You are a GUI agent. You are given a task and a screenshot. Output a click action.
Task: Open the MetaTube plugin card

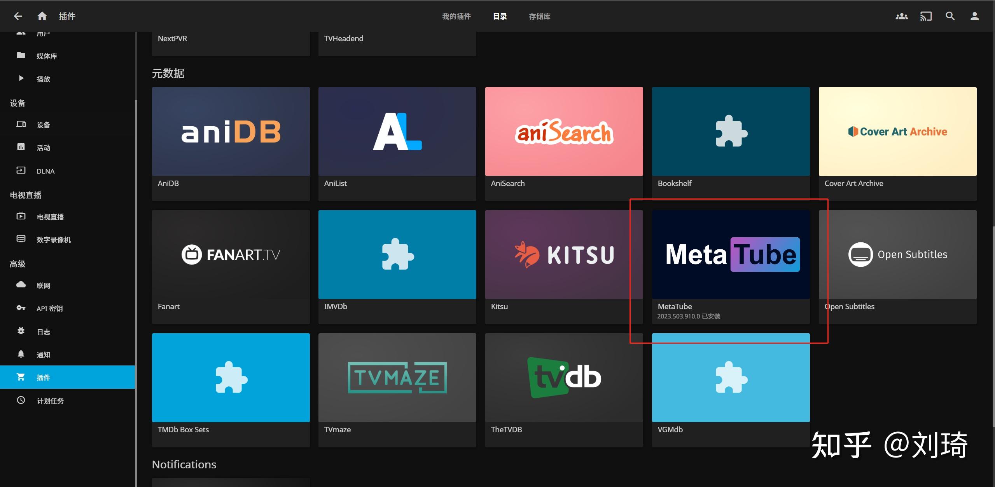[x=731, y=255]
